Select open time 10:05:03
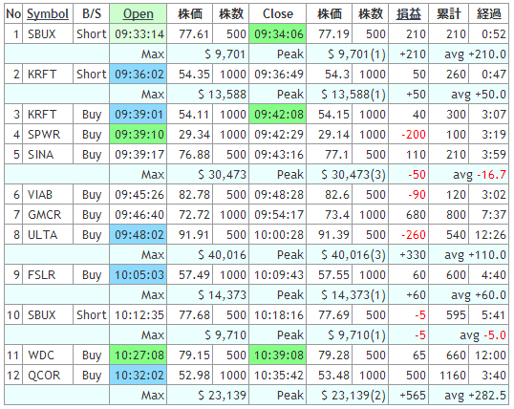514x409 pixels. coord(138,275)
